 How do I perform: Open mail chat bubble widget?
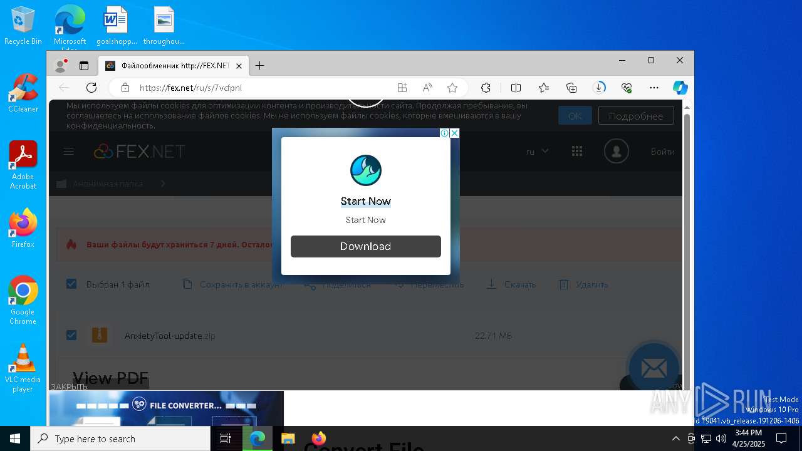(x=654, y=368)
